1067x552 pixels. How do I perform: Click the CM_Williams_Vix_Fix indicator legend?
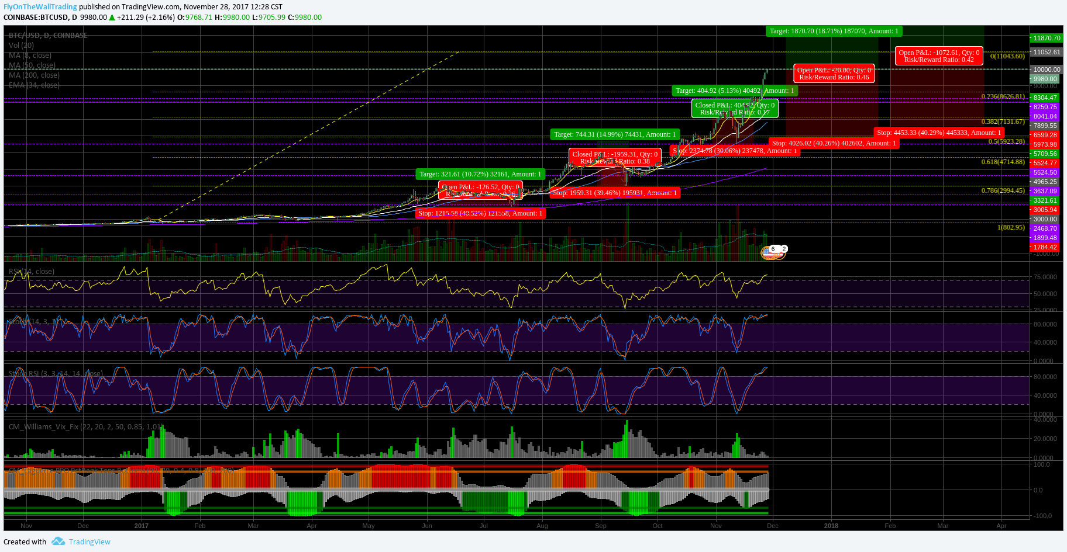86,426
